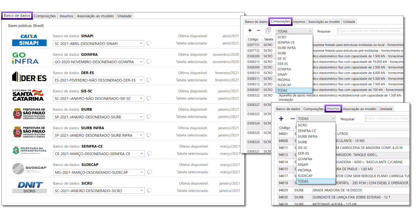Open GO-2020-NOVEMBRO-DESONERADO-GOINFRA dropdown
This screenshot has width=416, height=217.
point(98,62)
